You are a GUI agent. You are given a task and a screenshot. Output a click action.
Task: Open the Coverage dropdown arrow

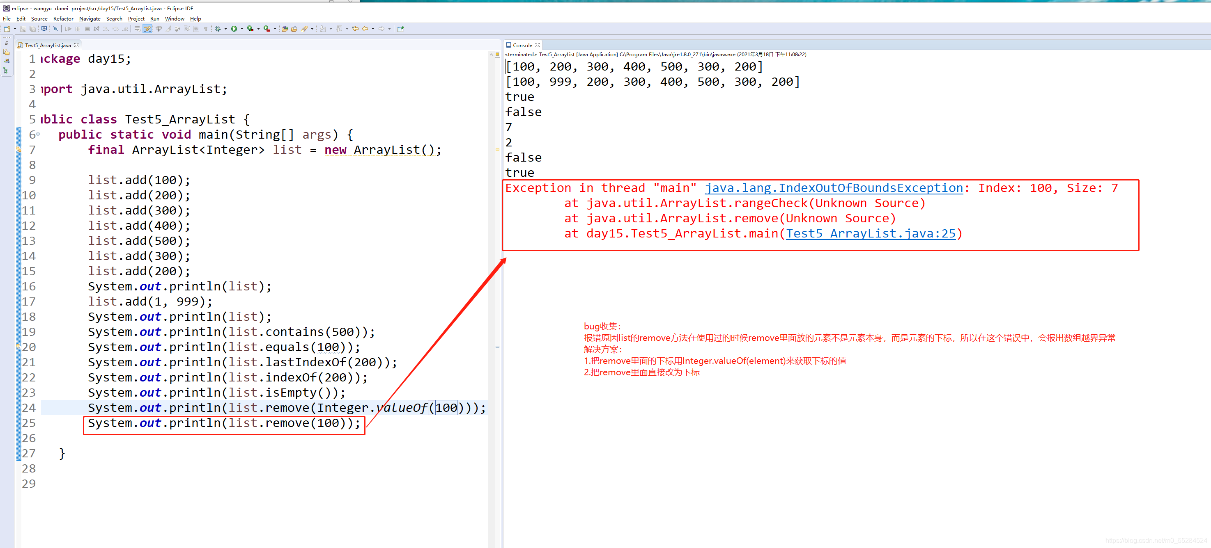pyautogui.click(x=258, y=29)
